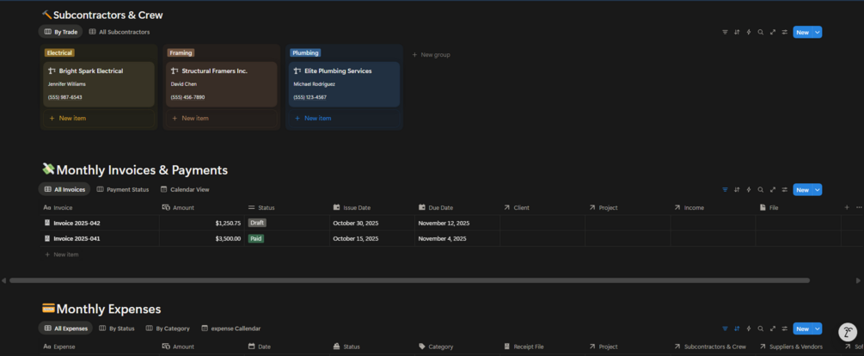Click the brown Framing group tag
The image size is (864, 356).
(181, 53)
